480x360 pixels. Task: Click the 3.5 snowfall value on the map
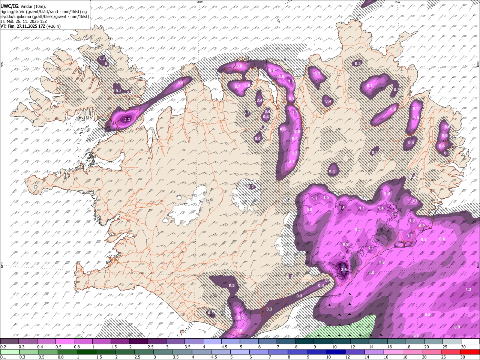[343, 270]
